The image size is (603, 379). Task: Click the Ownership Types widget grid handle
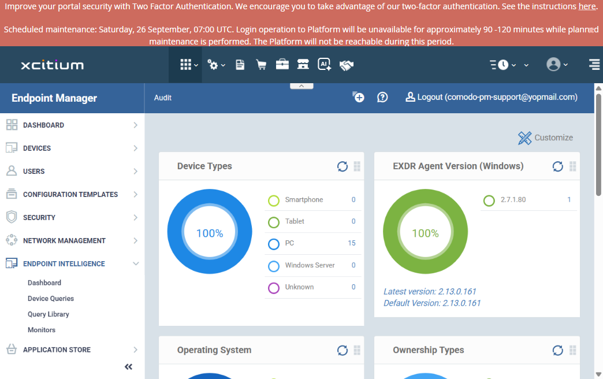point(572,350)
